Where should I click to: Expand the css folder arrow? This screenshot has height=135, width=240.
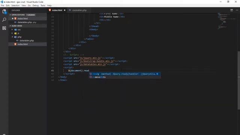coord(12,30)
